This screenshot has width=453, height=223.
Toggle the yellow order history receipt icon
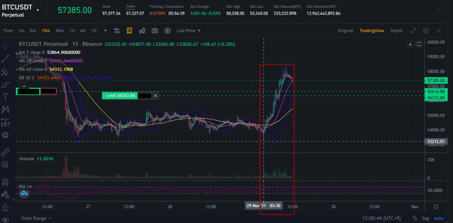click(x=130, y=31)
